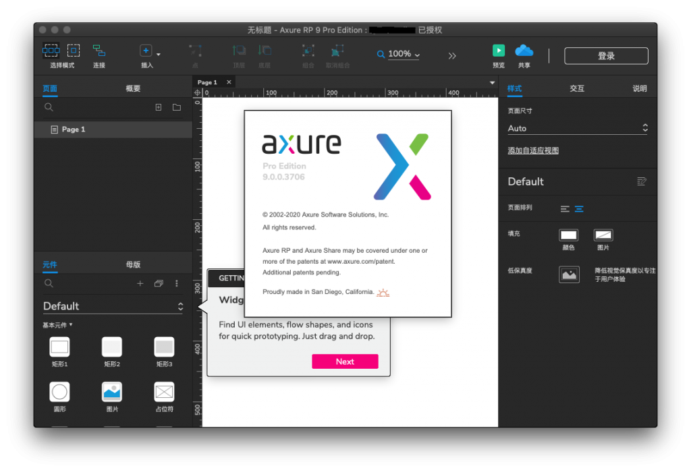Switch to the Pages (页面) tab

coord(50,88)
